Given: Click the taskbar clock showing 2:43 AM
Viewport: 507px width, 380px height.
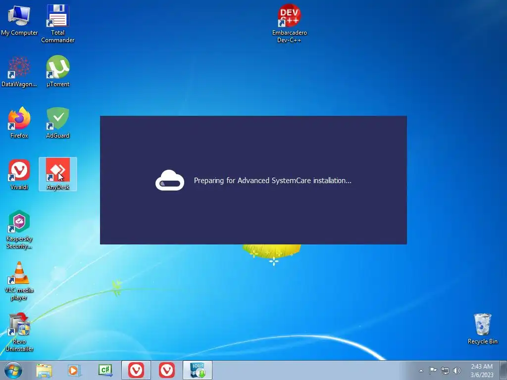Looking at the screenshot, I should point(482,370).
